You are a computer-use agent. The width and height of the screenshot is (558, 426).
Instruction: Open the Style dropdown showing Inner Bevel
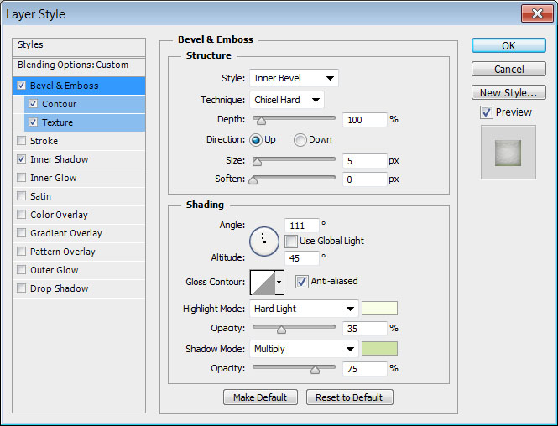coord(294,79)
